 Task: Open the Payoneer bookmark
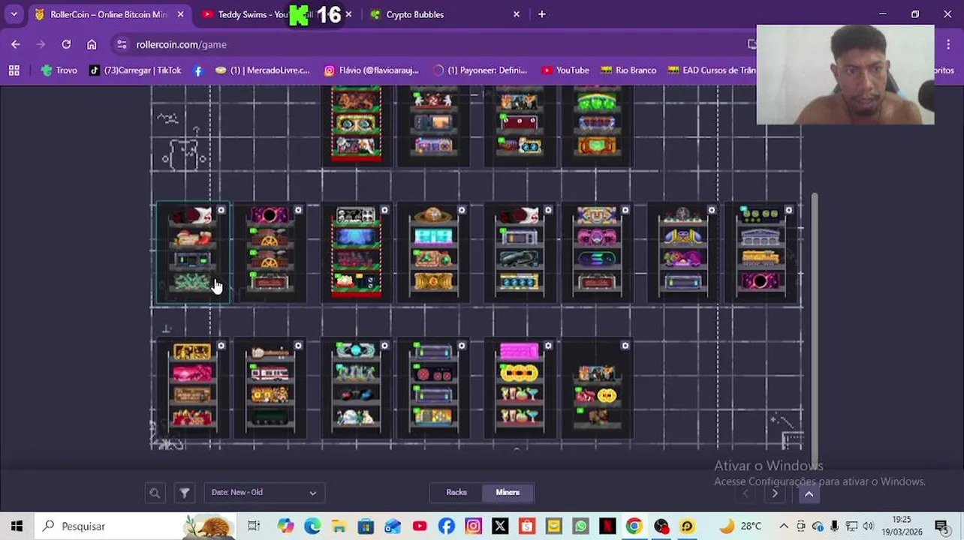[x=480, y=70]
